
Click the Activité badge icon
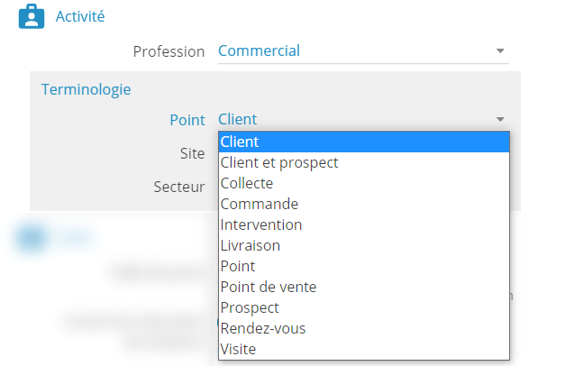tap(32, 16)
